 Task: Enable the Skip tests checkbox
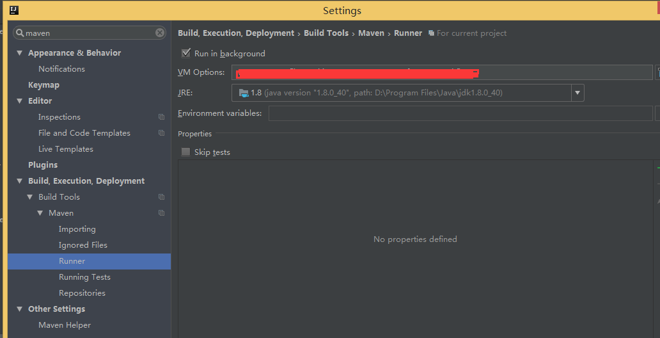point(185,152)
